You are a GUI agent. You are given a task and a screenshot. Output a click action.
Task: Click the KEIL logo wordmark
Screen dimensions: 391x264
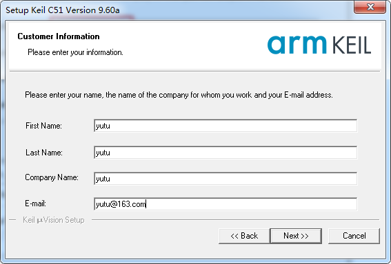coord(352,45)
